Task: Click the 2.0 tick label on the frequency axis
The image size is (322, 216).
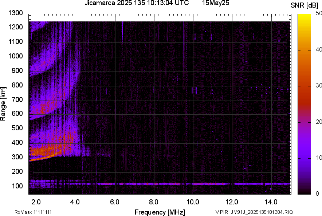Action: point(36,201)
